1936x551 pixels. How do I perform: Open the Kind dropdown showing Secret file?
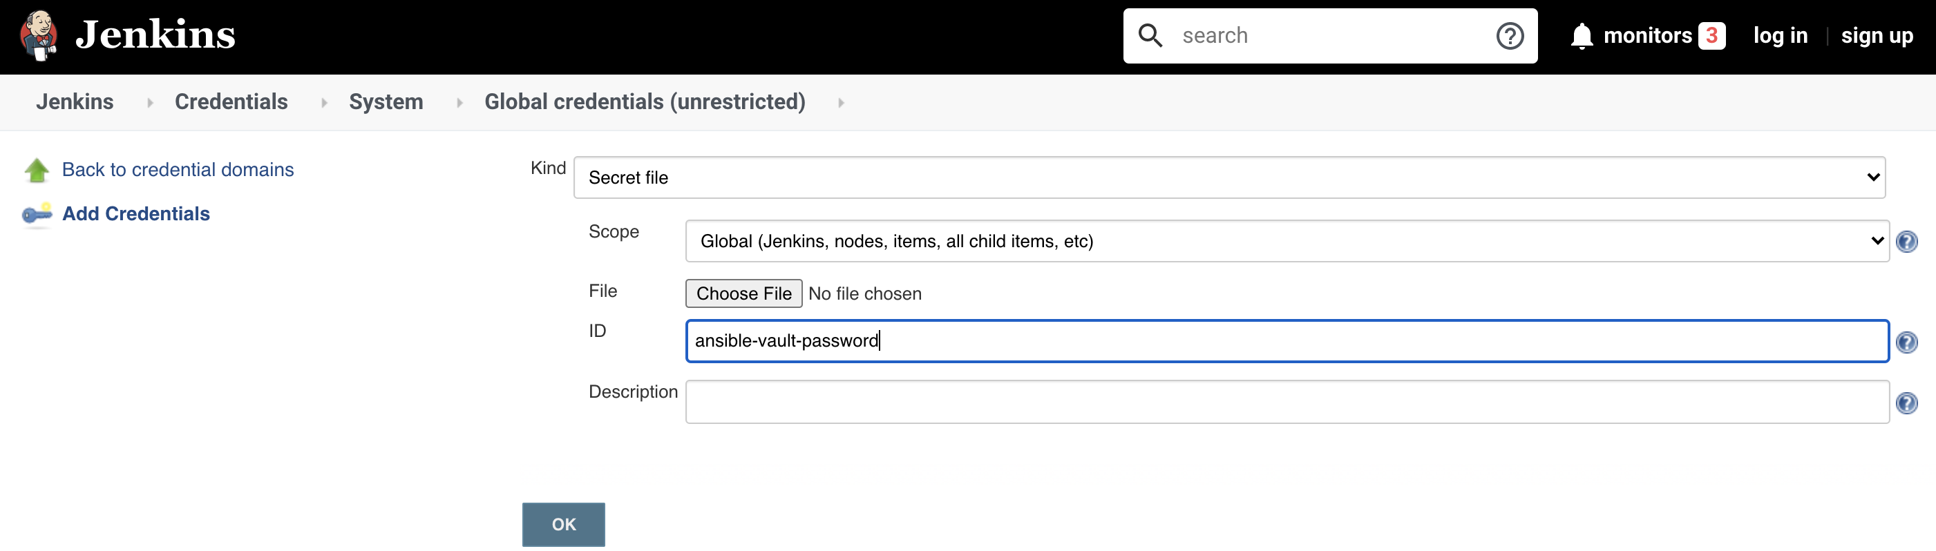point(1228,178)
